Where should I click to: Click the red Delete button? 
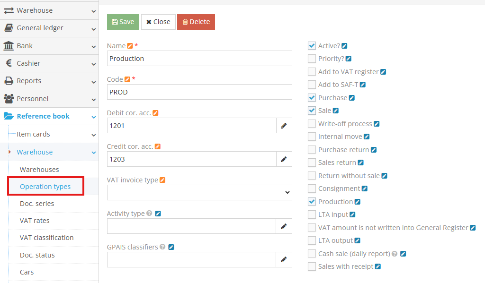196,22
